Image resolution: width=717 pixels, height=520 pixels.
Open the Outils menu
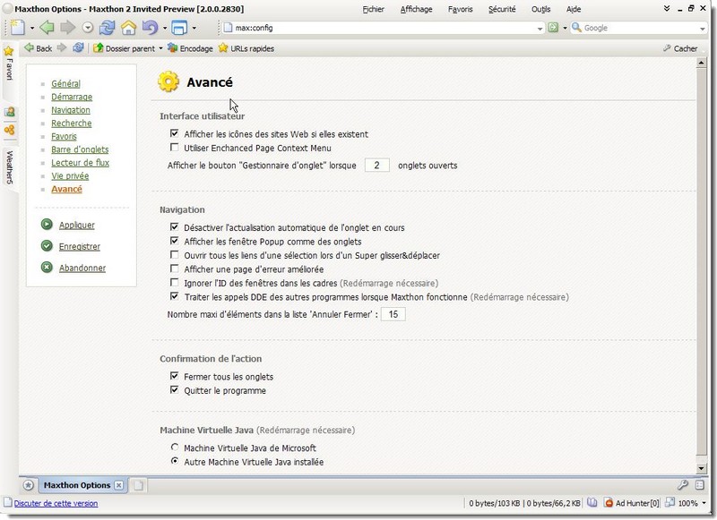(x=540, y=9)
